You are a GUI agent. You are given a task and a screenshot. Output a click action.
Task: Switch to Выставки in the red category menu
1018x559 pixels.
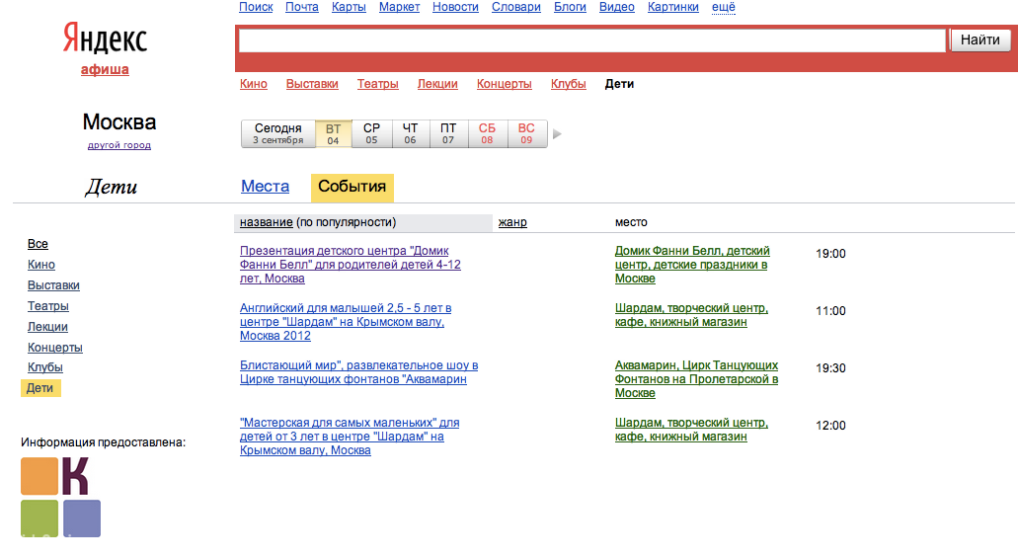pyautogui.click(x=312, y=84)
